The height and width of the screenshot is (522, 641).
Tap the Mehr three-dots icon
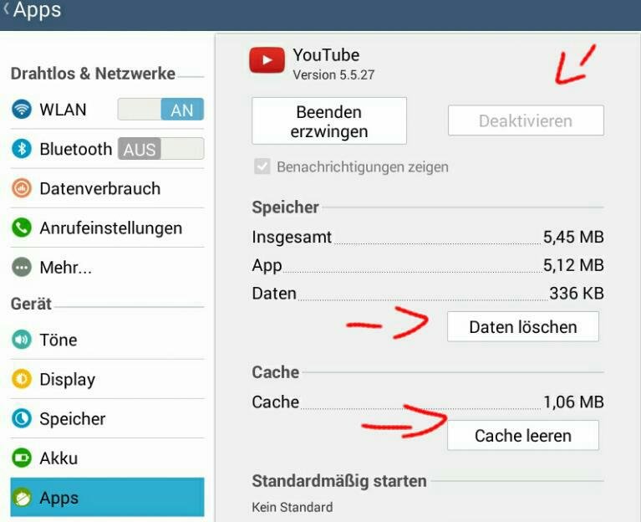21,267
